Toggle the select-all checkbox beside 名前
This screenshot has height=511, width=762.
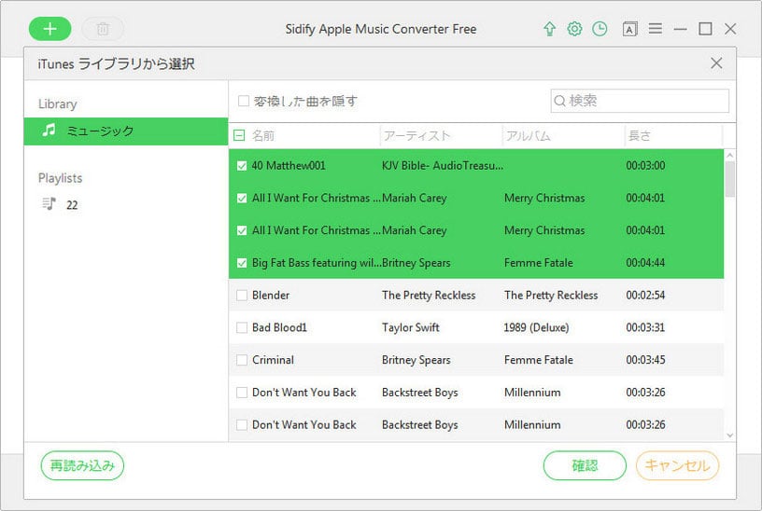point(239,135)
